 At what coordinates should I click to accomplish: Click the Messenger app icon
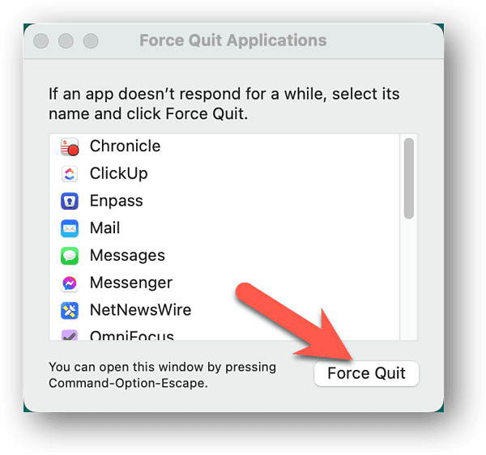click(x=70, y=283)
